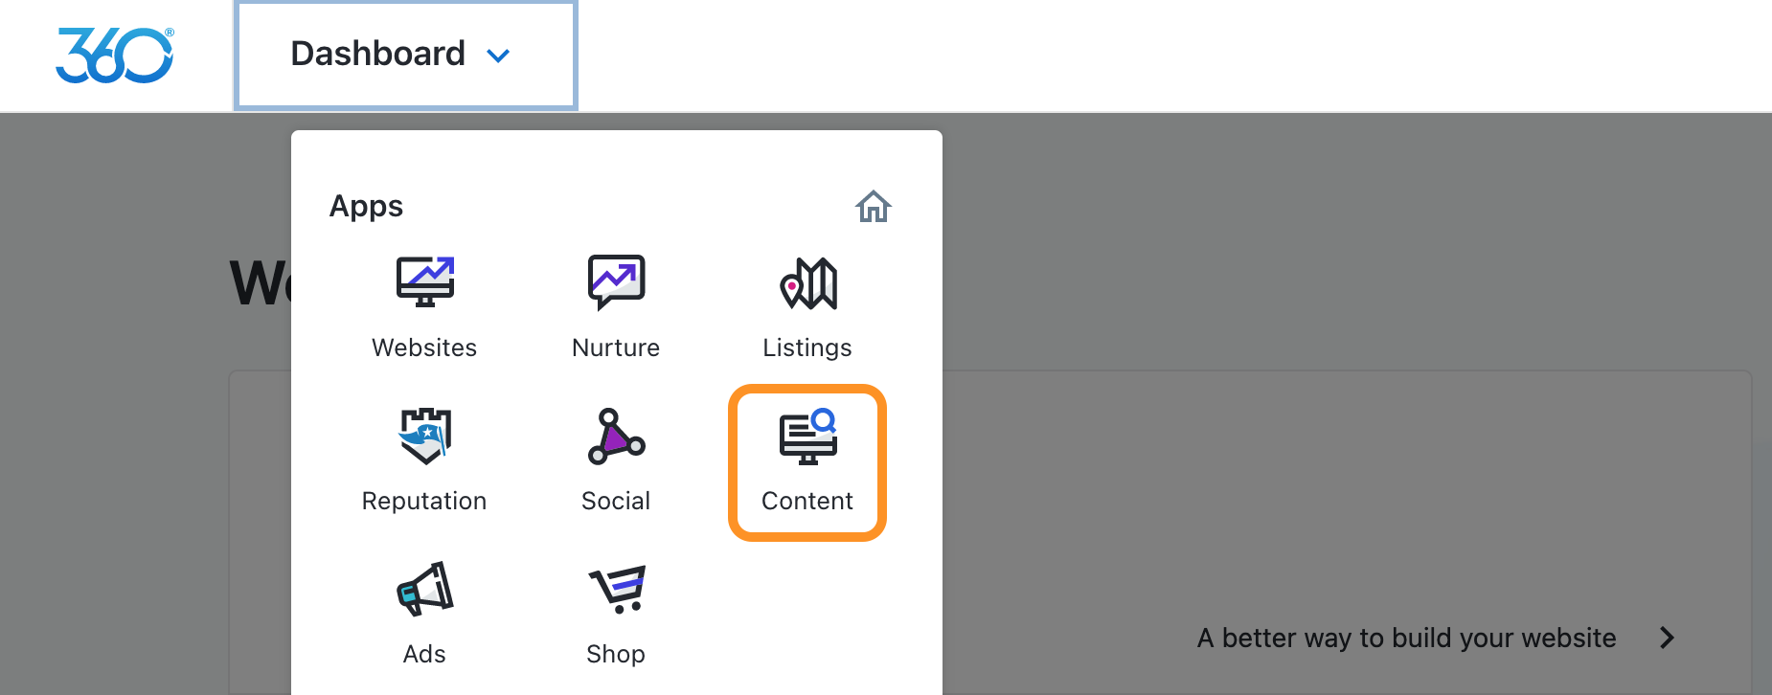The image size is (1772, 695).
Task: Launch the Nurture app
Action: (616, 282)
